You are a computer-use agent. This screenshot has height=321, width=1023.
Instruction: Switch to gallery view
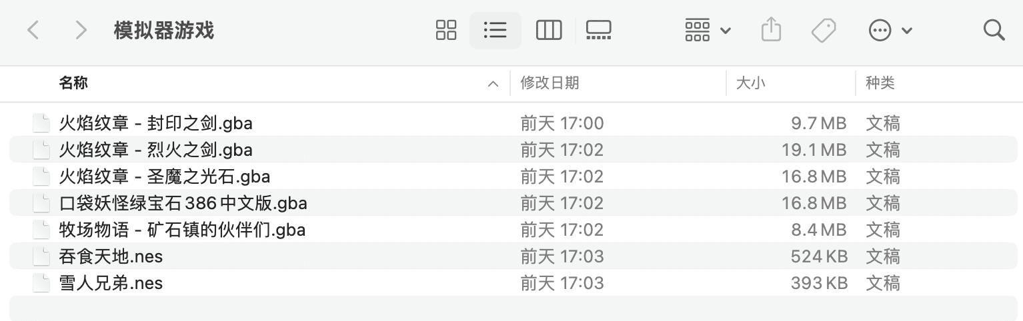[x=598, y=30]
